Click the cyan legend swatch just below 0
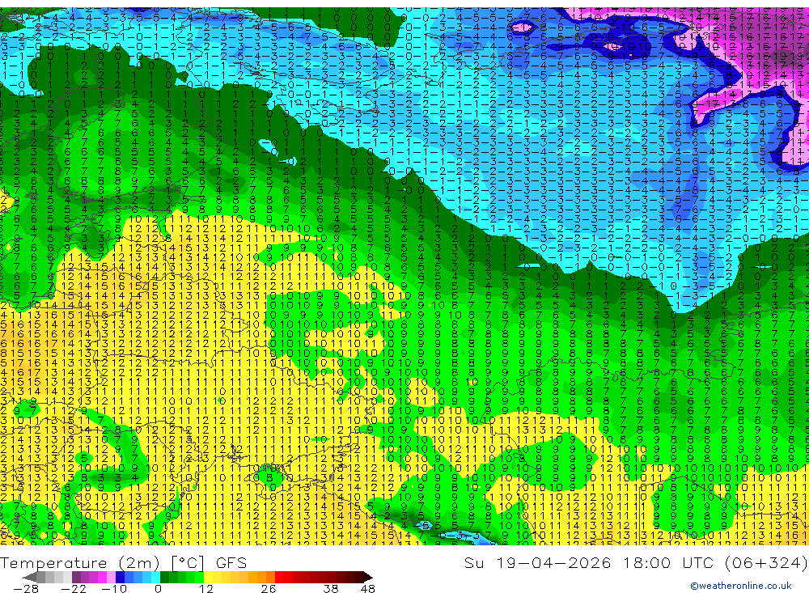The image size is (809, 593). 155,577
